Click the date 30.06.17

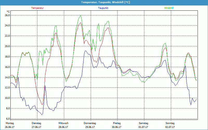(116, 127)
